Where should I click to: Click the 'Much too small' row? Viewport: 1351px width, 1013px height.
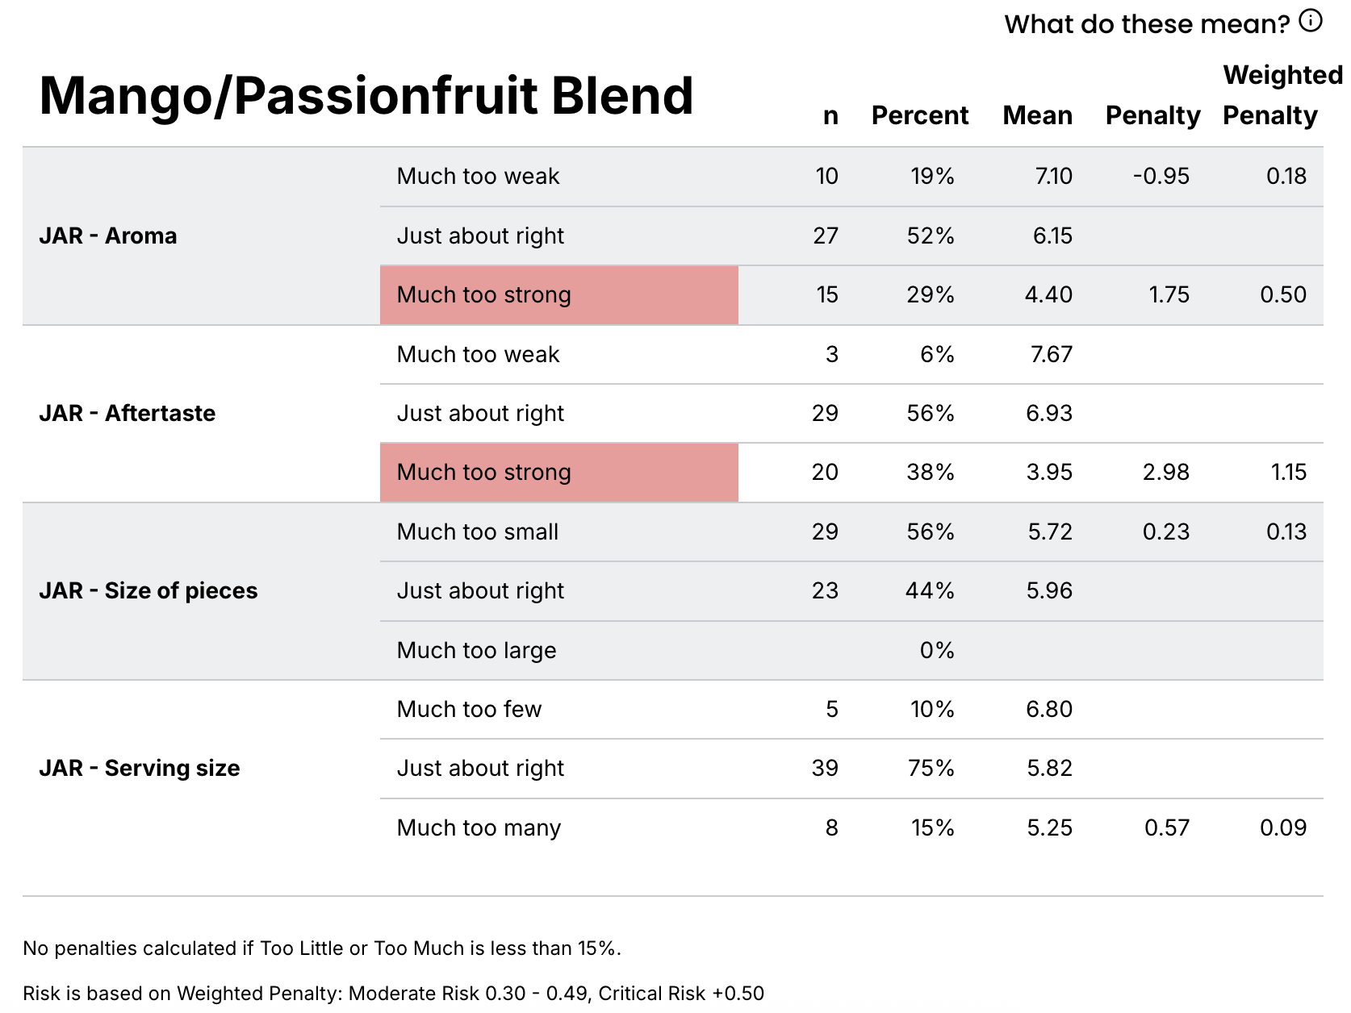(478, 532)
